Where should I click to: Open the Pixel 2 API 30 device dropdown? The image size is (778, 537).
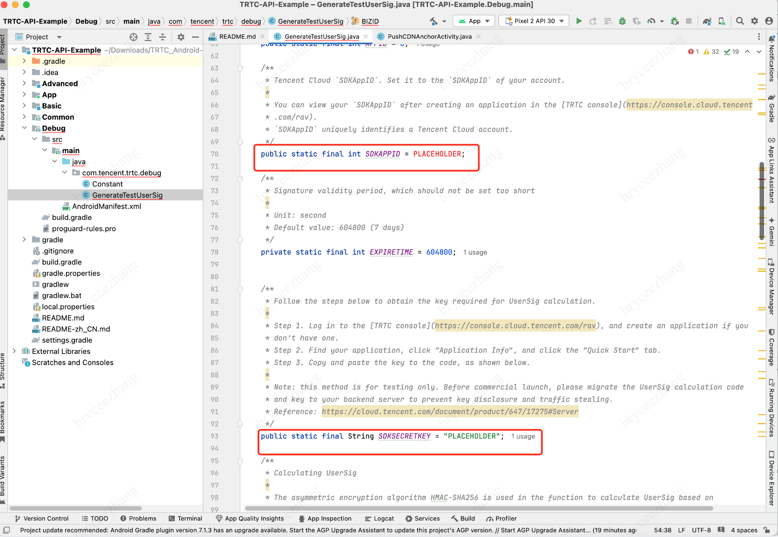(534, 21)
